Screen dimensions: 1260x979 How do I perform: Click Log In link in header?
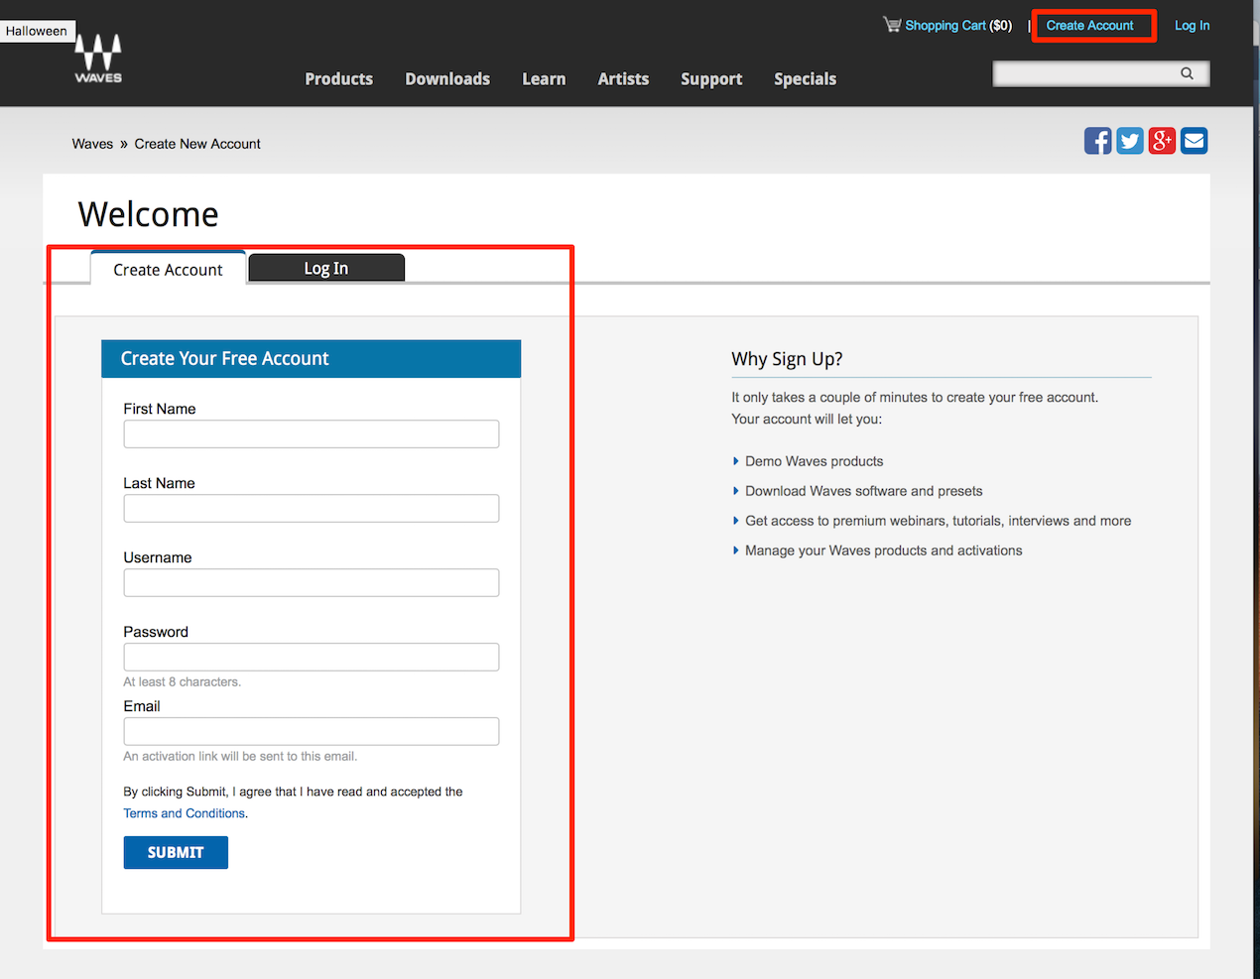(1192, 26)
